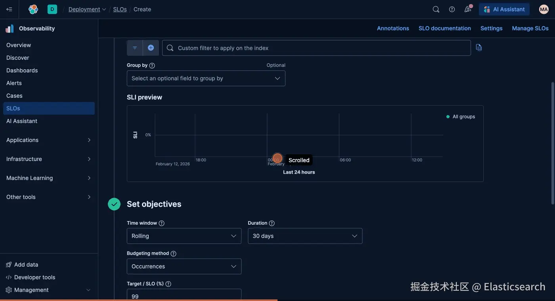Open the Deployment breadcrumb dropdown
555x301 pixels.
pos(87,9)
